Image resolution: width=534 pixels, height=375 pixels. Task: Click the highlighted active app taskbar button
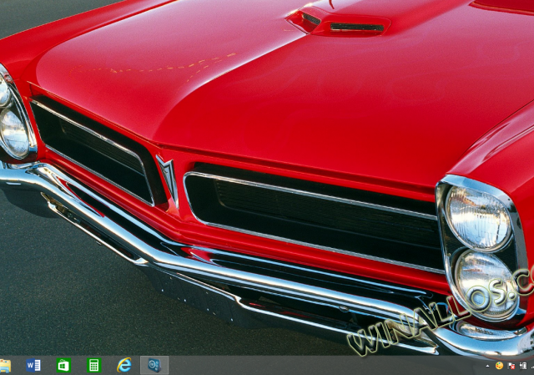point(154,365)
